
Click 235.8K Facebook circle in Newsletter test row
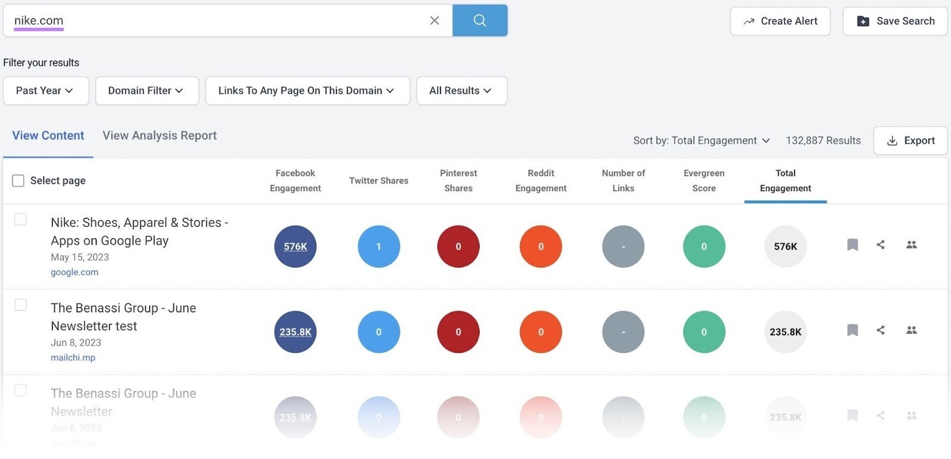pyautogui.click(x=295, y=332)
